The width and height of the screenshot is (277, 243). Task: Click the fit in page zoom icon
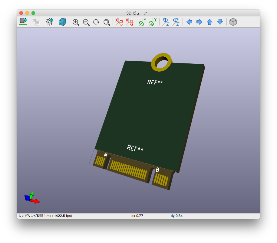107,22
